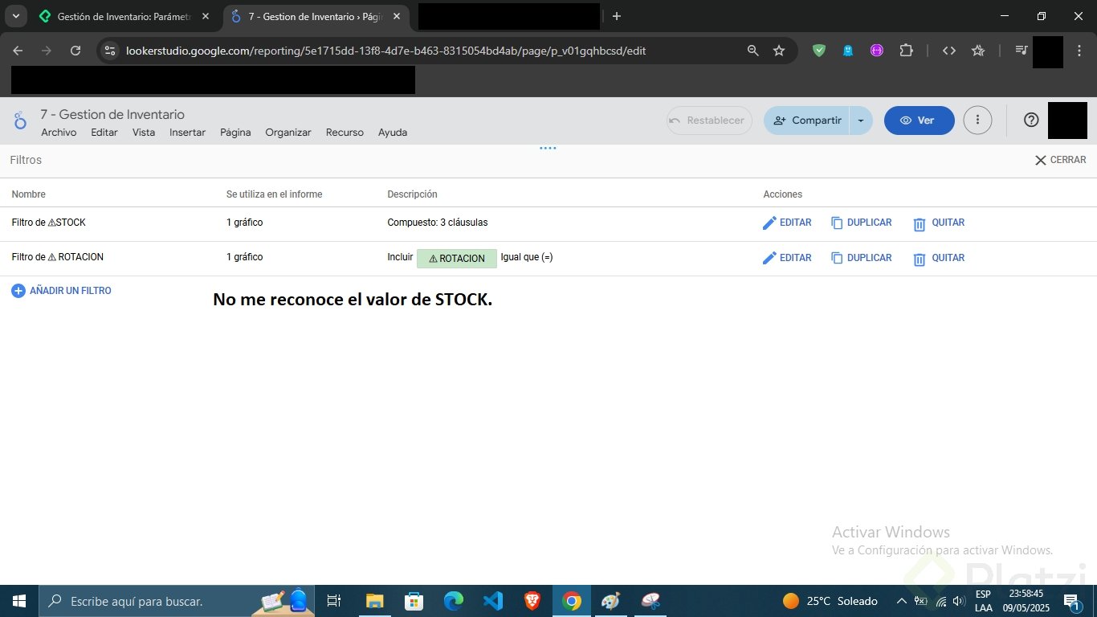
Task: Open the Organizar menu
Action: 288,133
